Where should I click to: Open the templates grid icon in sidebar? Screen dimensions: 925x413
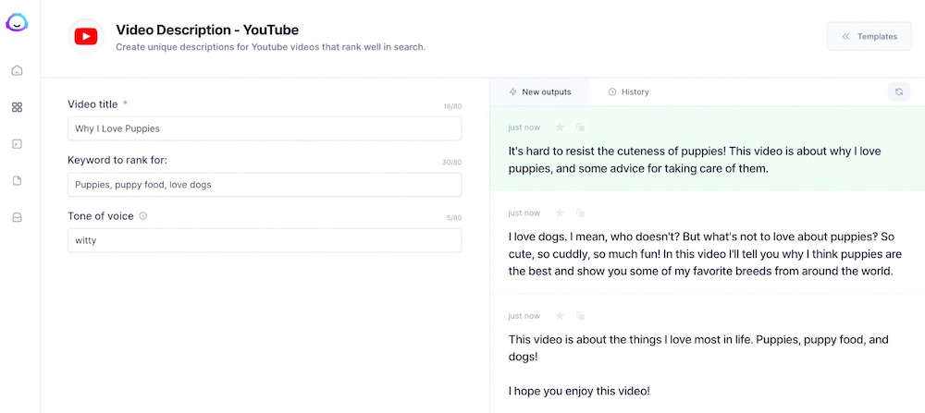[17, 107]
